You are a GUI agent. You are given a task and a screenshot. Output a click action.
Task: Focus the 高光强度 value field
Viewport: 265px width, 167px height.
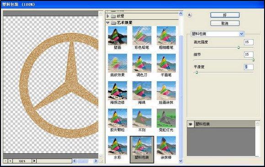coord(249,42)
